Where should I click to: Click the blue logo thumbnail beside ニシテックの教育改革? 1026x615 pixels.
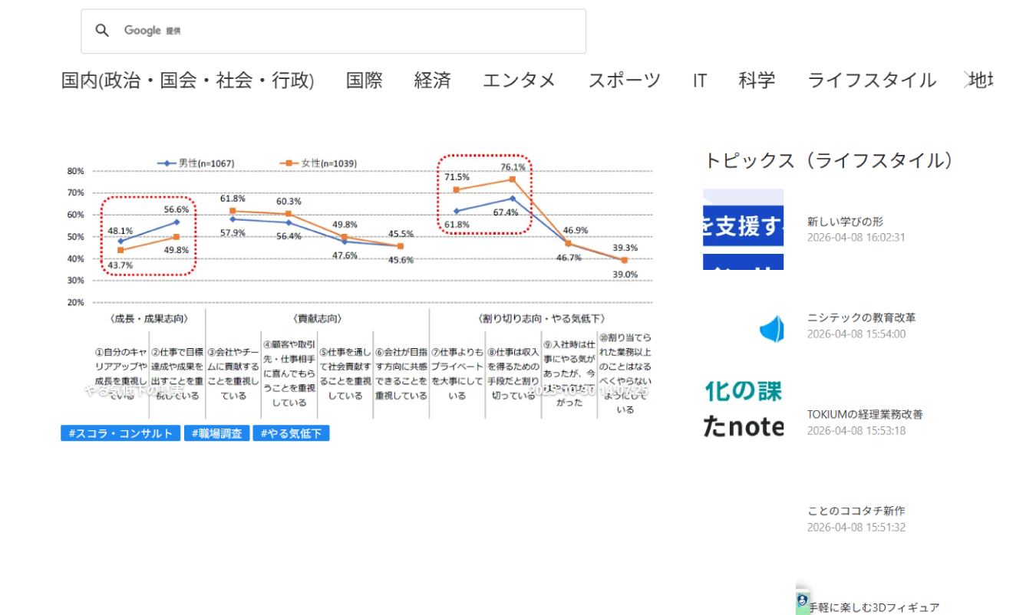(771, 328)
